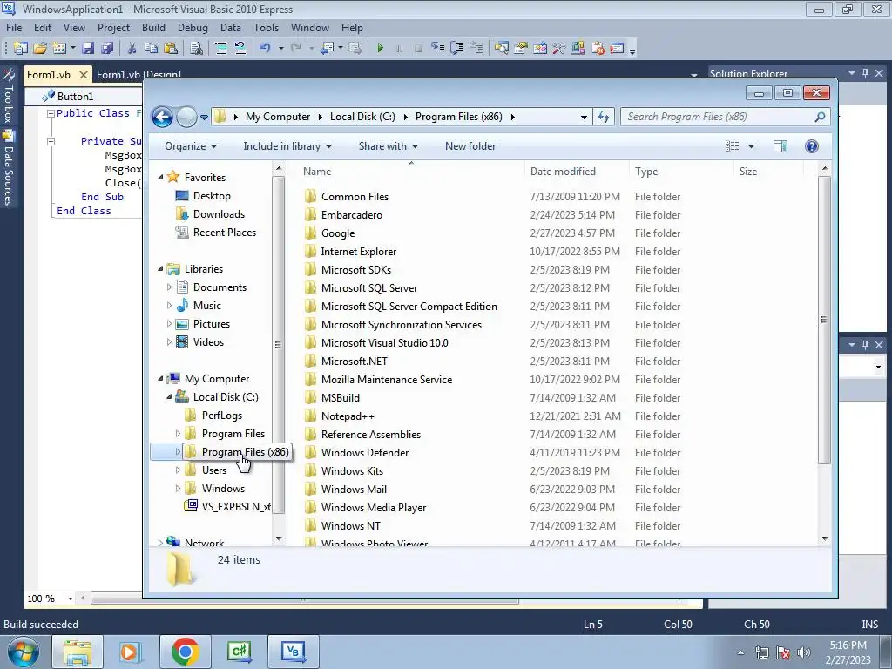Select Local Disk (C:) breadcrumb segment
The height and width of the screenshot is (669, 892).
(x=362, y=117)
